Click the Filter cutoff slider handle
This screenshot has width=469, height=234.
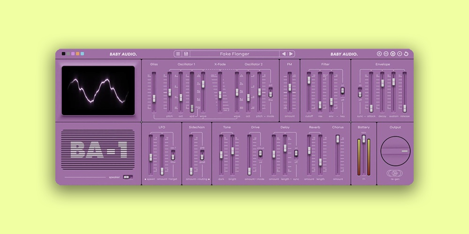click(309, 80)
